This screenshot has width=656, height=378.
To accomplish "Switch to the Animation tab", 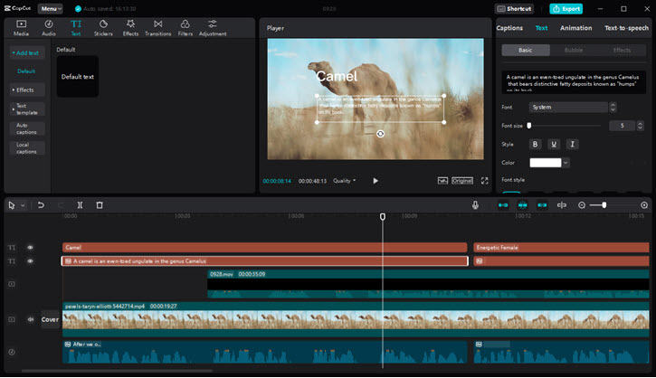I will click(575, 28).
